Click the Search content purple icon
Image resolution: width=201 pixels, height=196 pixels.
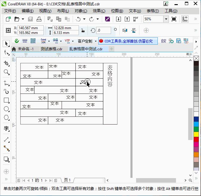click(107, 19)
